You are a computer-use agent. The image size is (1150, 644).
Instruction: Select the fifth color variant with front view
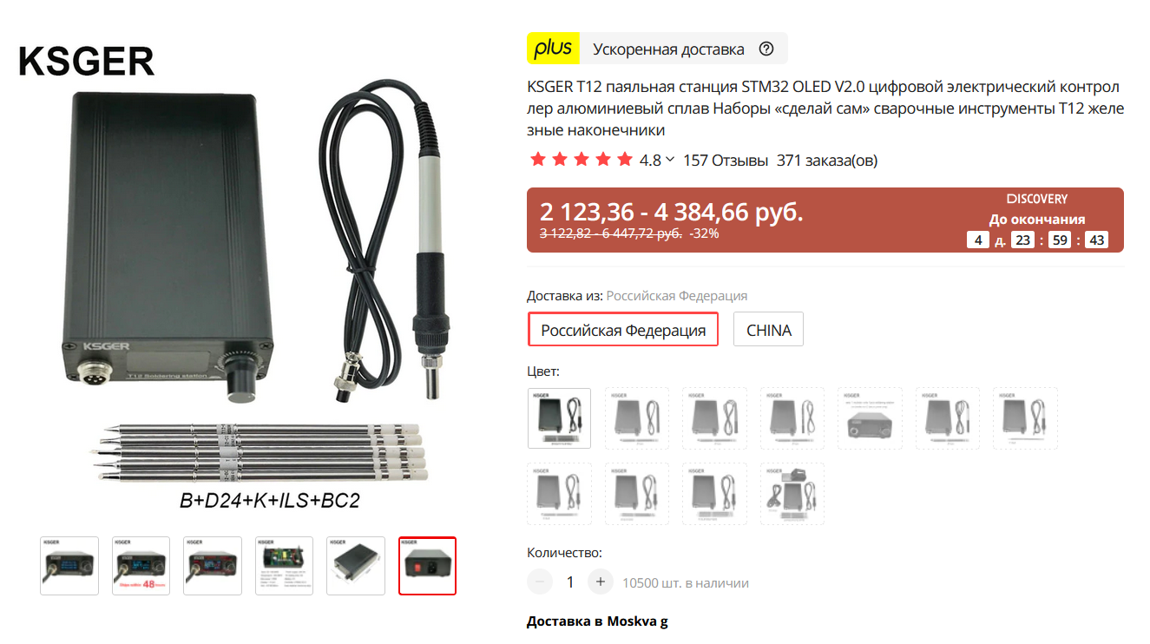click(x=870, y=418)
